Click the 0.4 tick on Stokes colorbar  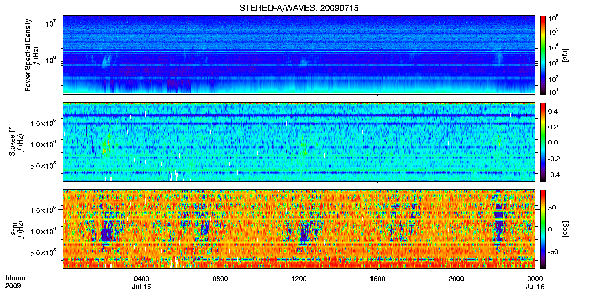pos(553,112)
